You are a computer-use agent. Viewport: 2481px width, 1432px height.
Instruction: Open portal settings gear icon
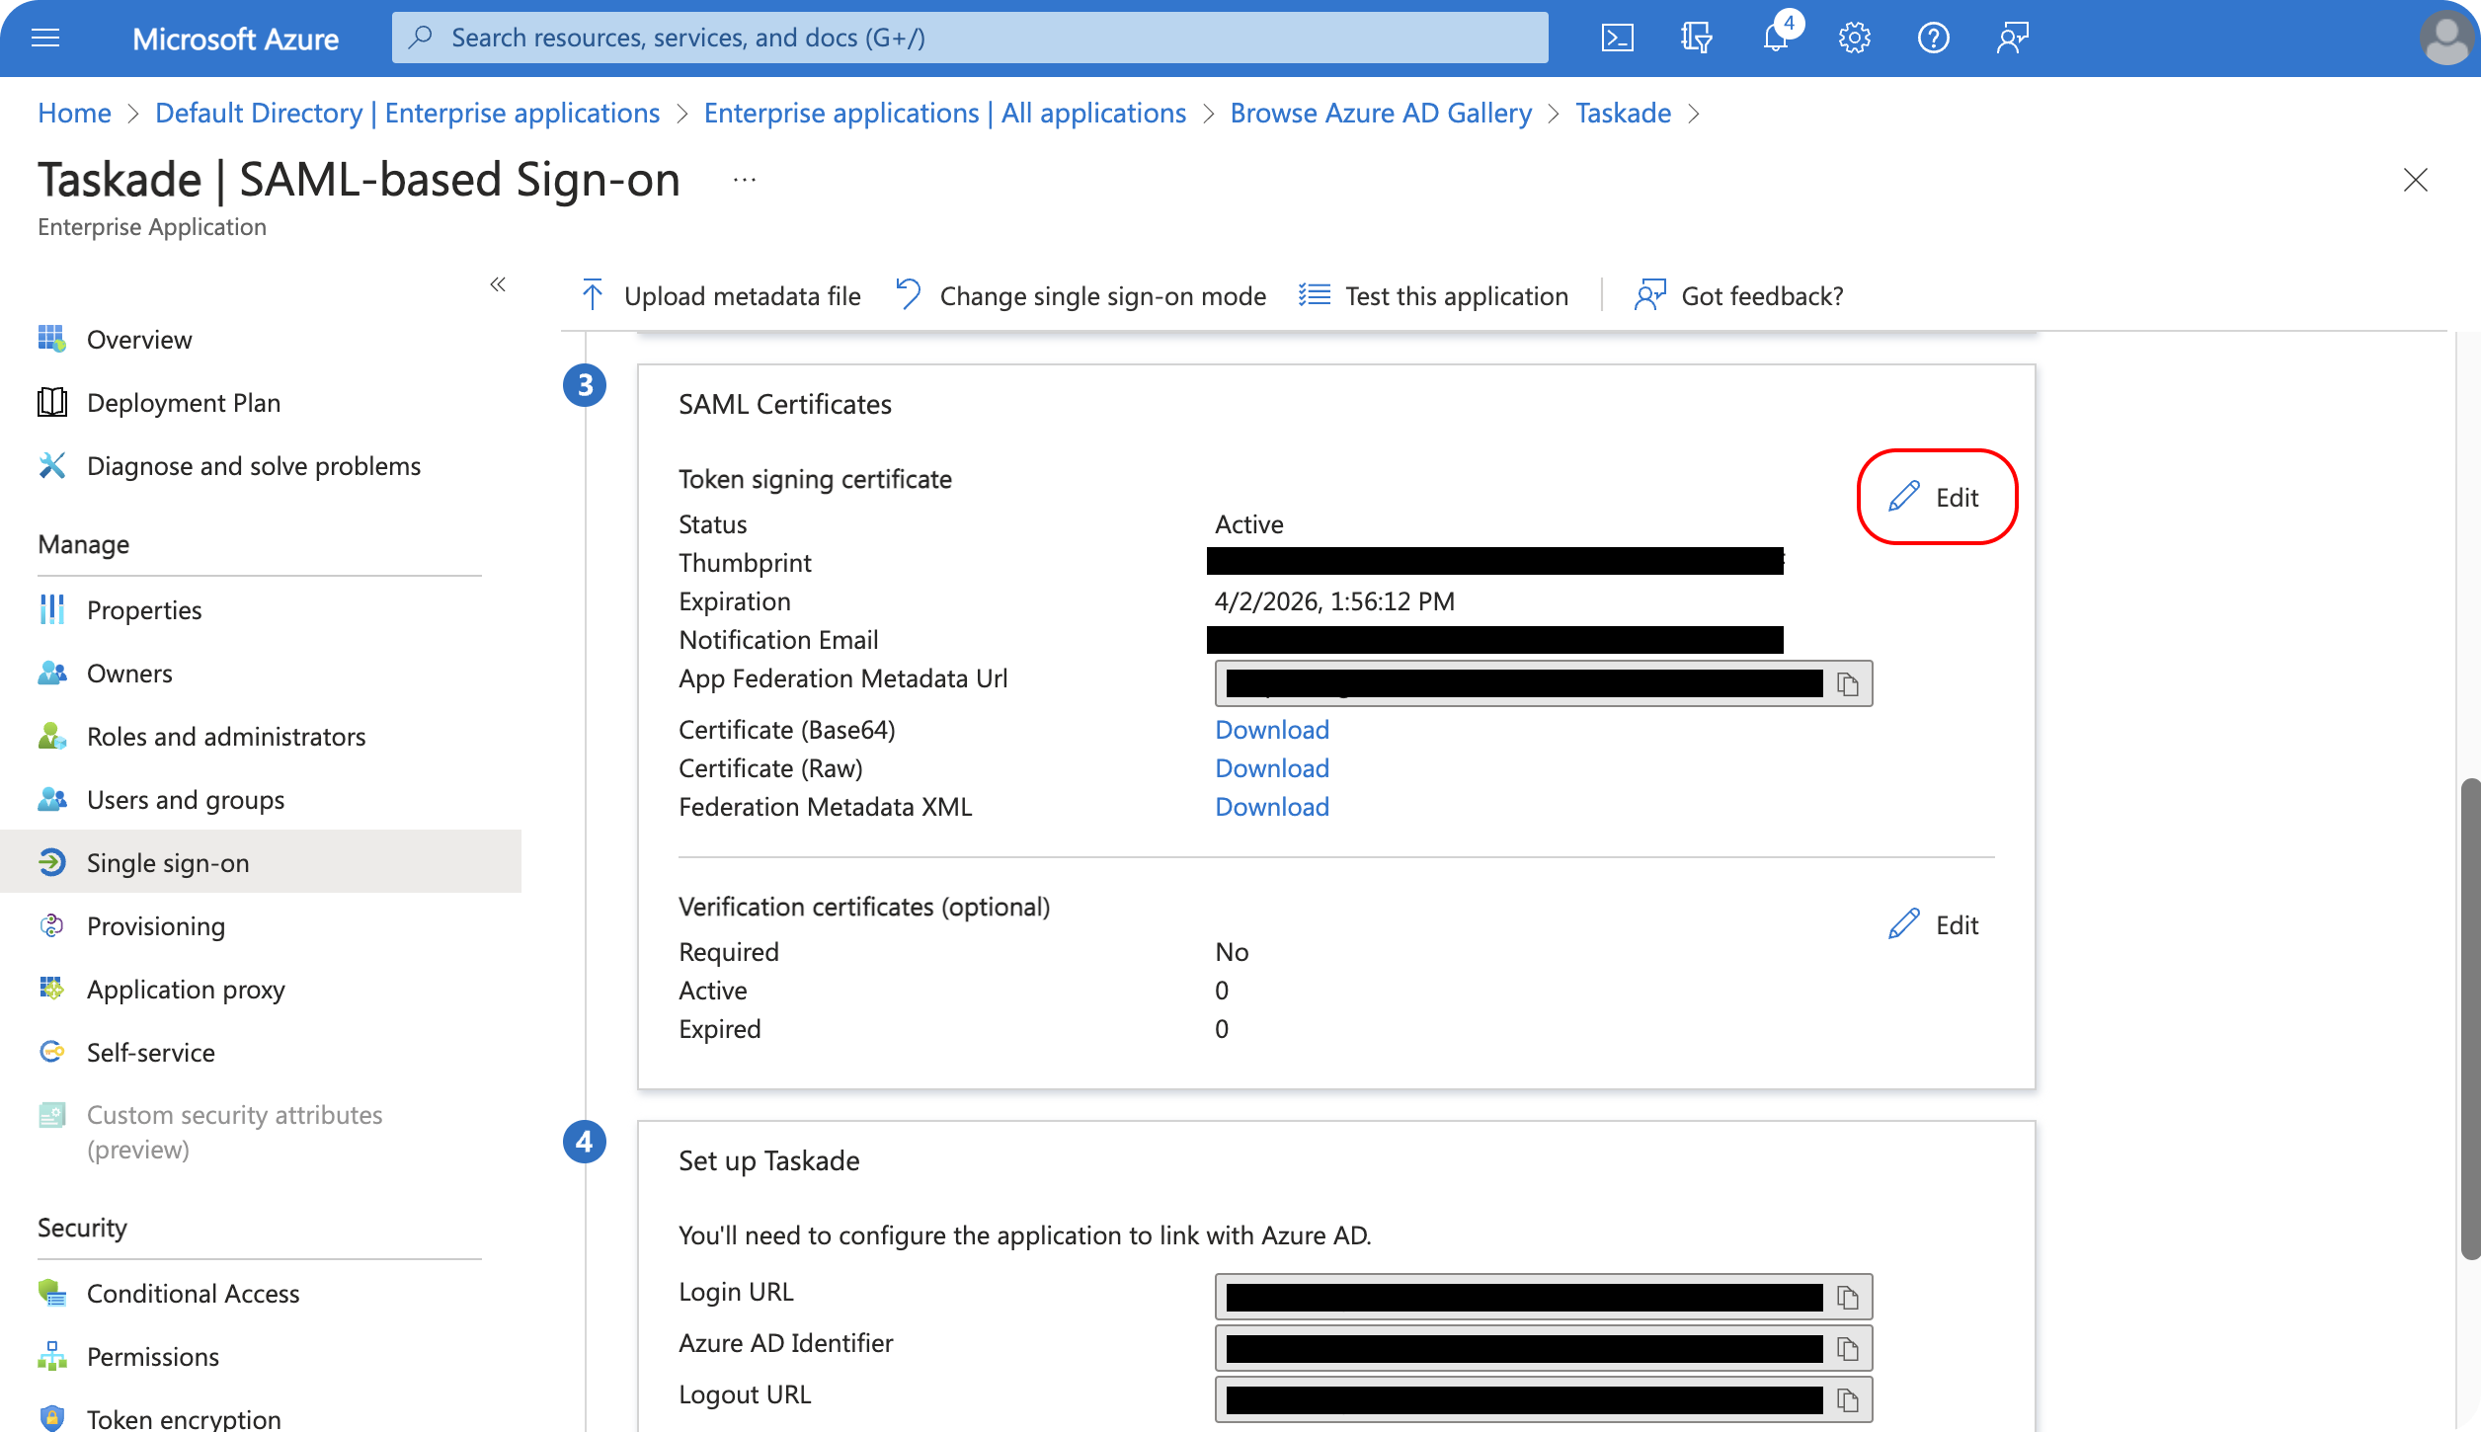tap(1854, 39)
